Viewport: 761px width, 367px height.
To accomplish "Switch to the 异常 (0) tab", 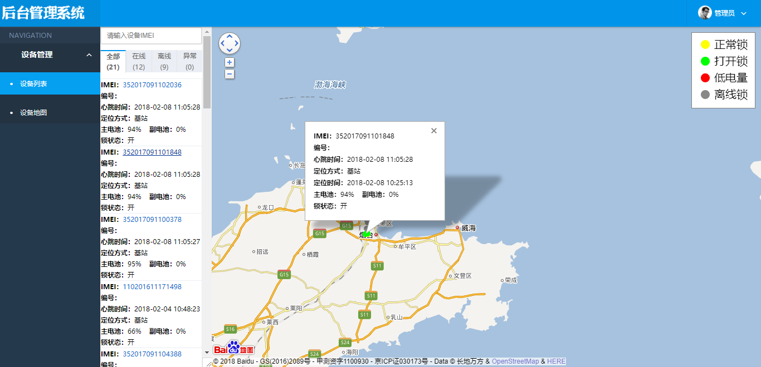I will click(189, 61).
